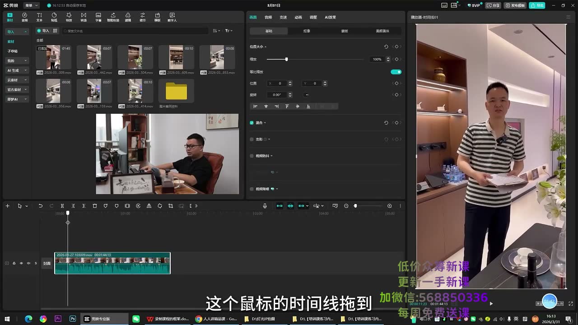This screenshot has width=578, height=325.
Task: Click the mirror flip icon in the timeline toolbar
Action: pyautogui.click(x=149, y=206)
